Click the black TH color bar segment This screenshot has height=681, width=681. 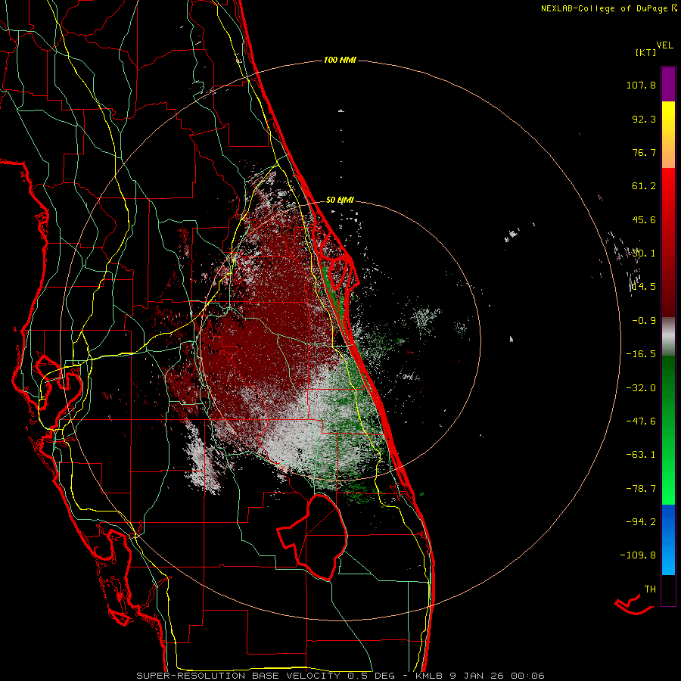pyautogui.click(x=668, y=590)
